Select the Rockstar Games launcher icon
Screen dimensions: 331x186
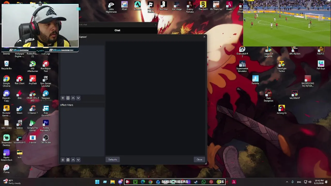(6, 111)
